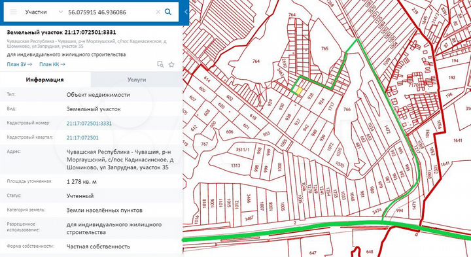The width and height of the screenshot is (471, 257).
Task: Click map parcel labeled 3511/1
Action: 243,149
